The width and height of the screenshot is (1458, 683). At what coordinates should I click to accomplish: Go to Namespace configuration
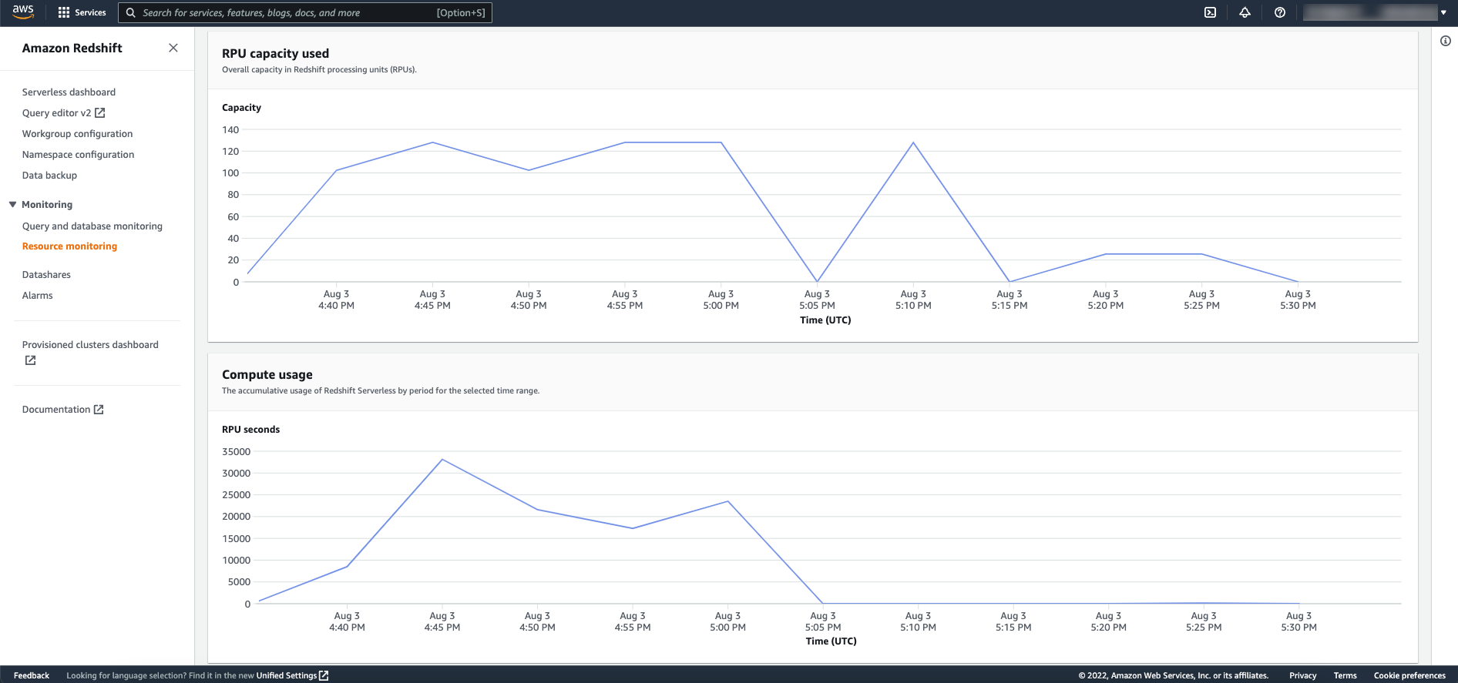[78, 154]
